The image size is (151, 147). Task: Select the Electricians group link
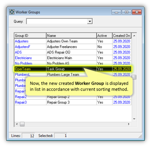coord(23,58)
